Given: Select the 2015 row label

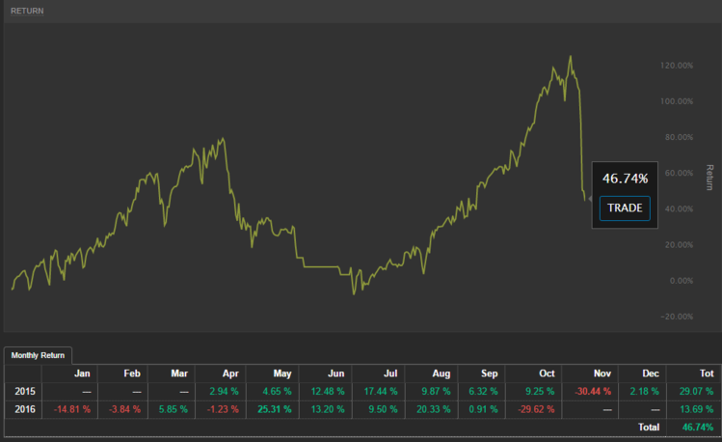Looking at the screenshot, I should pos(23,391).
